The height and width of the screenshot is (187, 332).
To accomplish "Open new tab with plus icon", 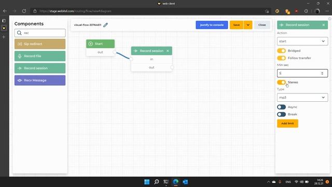I will [4, 37].
